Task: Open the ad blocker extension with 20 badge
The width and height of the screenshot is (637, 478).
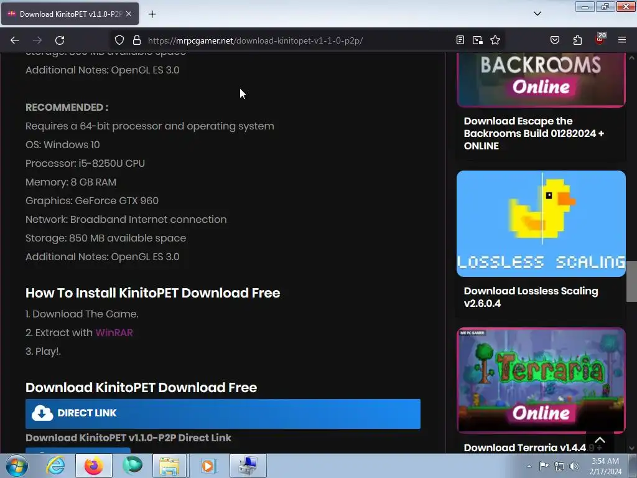Action: 600,39
